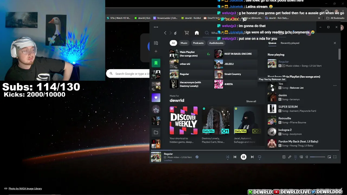The image size is (347, 195).
Task: Expand the bookmarks overflow chevron
Action: 319,18
